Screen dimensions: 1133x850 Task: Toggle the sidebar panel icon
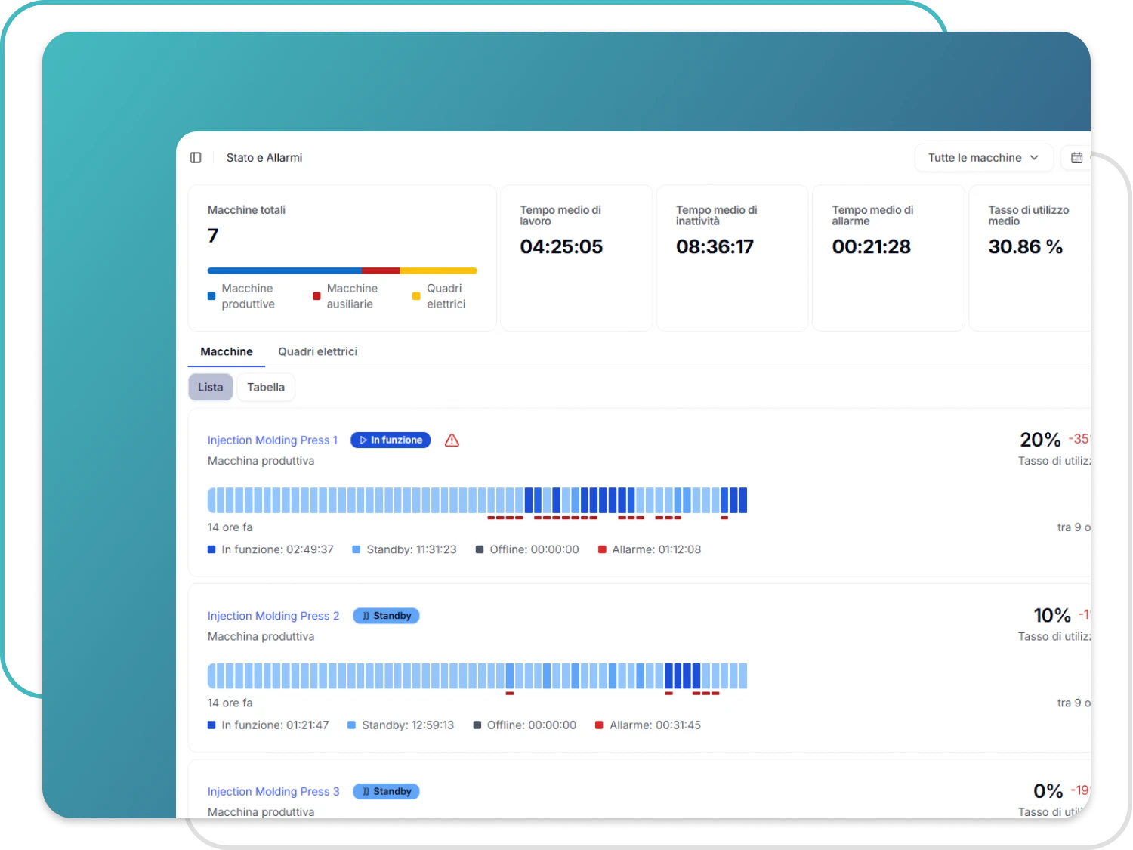point(196,158)
